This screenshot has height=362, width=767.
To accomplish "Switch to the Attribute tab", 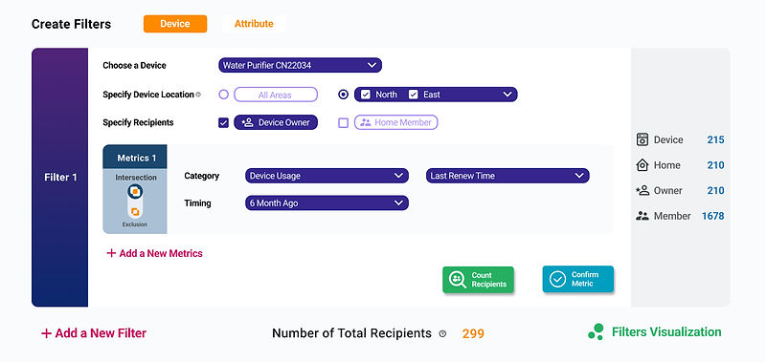I will (254, 24).
